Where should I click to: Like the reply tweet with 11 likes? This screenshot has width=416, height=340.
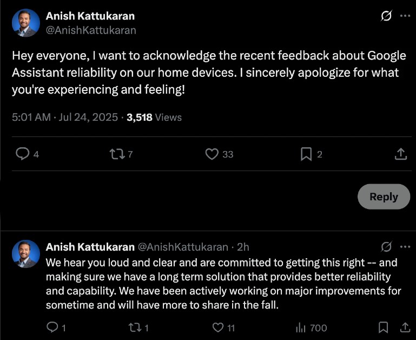click(x=217, y=328)
